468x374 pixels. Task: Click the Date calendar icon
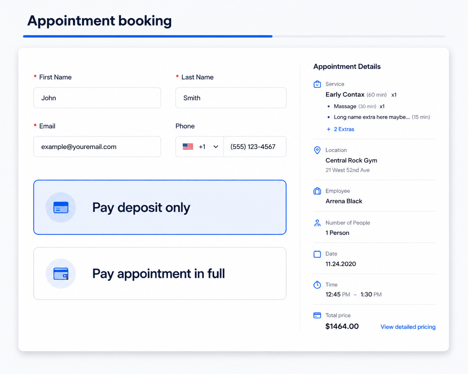317,254
